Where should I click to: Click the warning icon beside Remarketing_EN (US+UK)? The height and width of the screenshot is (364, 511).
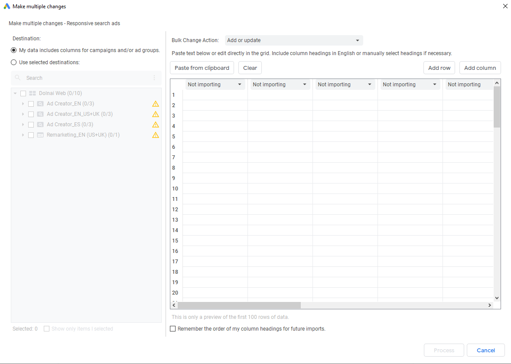156,135
